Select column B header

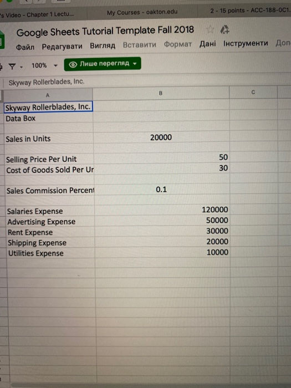(161, 93)
